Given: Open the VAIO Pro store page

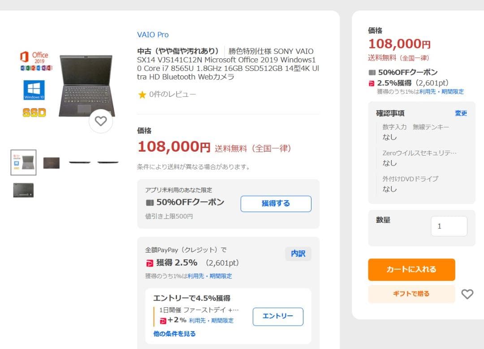Looking at the screenshot, I should [152, 35].
